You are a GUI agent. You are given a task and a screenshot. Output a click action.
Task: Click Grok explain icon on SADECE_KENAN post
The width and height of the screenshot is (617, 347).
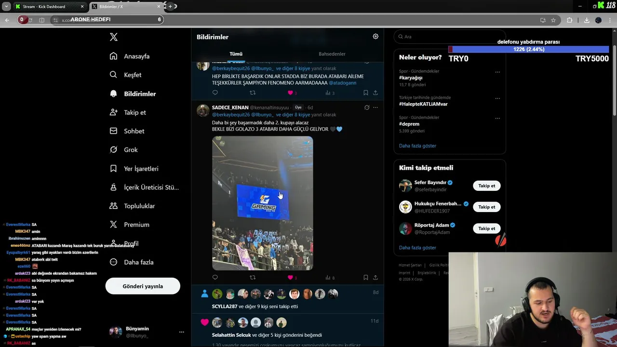click(367, 107)
